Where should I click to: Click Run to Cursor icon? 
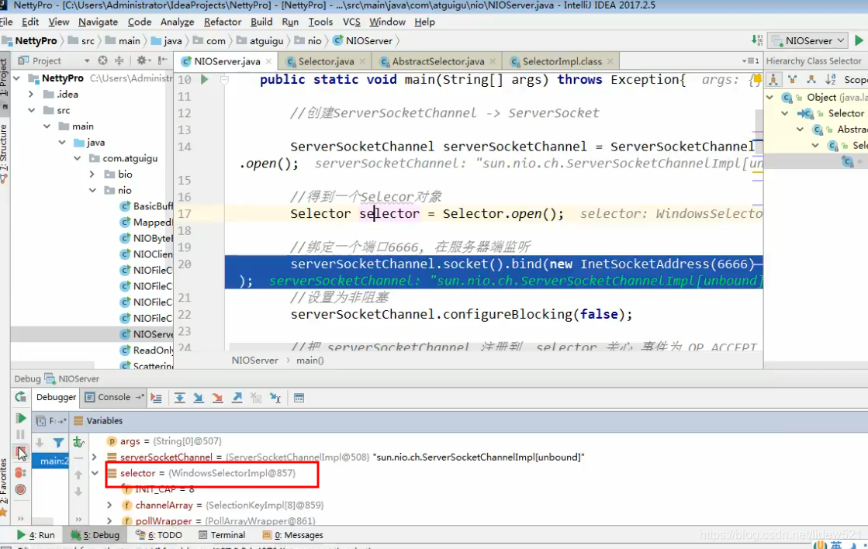tap(275, 398)
